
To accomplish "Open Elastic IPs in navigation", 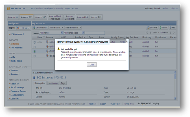I will coord(15,84).
